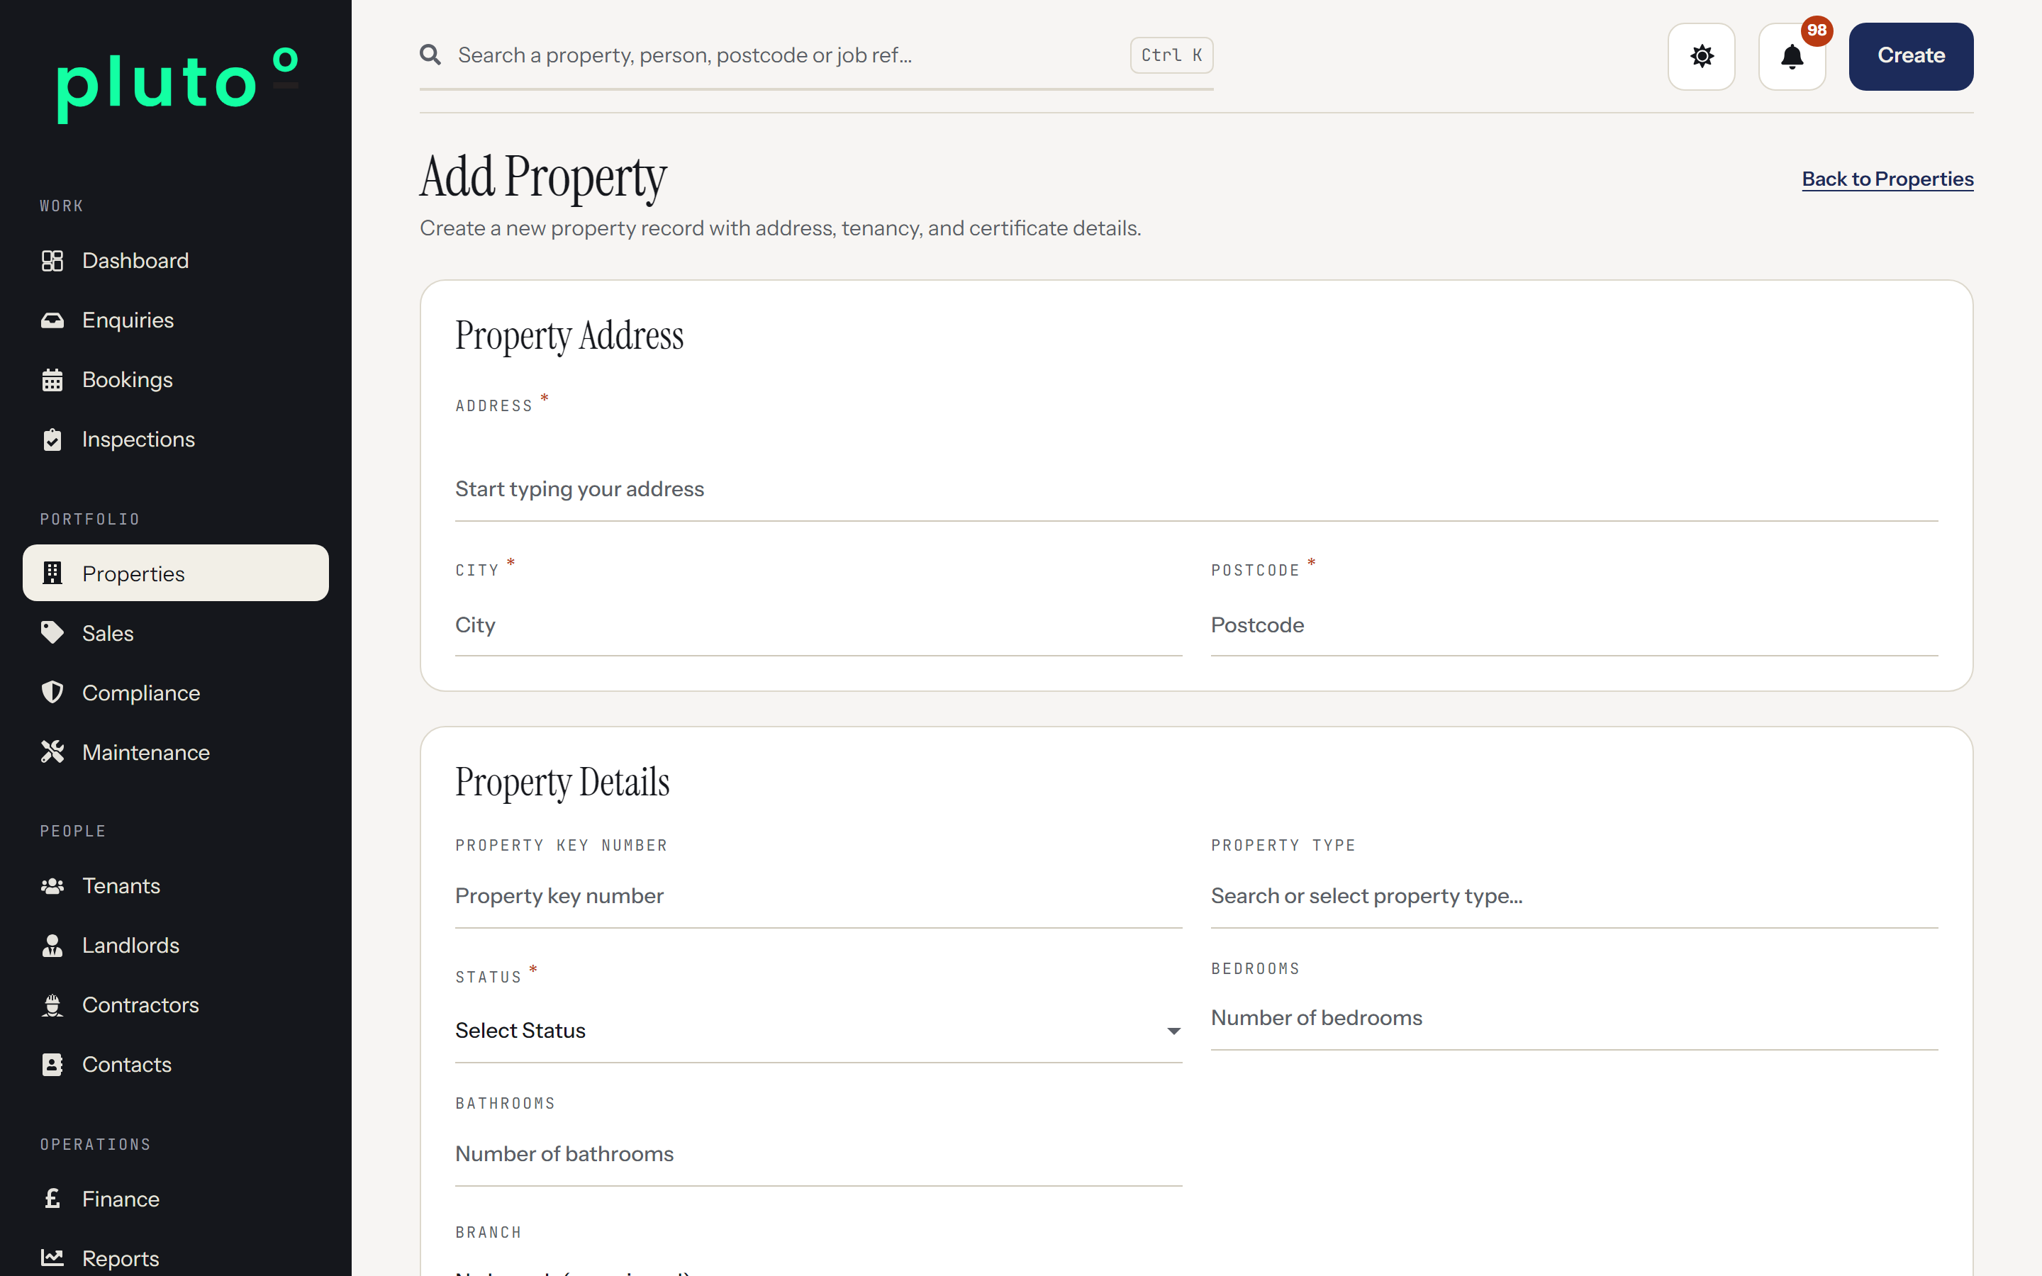Click the City input field
The width and height of the screenshot is (2042, 1276).
point(818,625)
